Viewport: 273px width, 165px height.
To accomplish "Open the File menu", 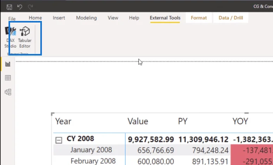I will (x=12, y=19).
